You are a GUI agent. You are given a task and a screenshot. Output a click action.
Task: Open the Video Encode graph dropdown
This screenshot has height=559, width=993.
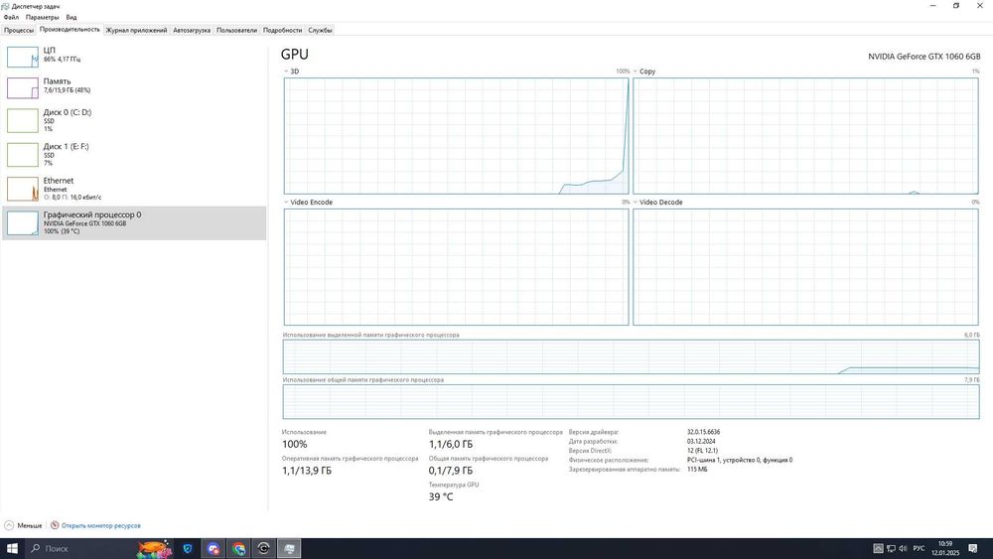pyautogui.click(x=286, y=202)
